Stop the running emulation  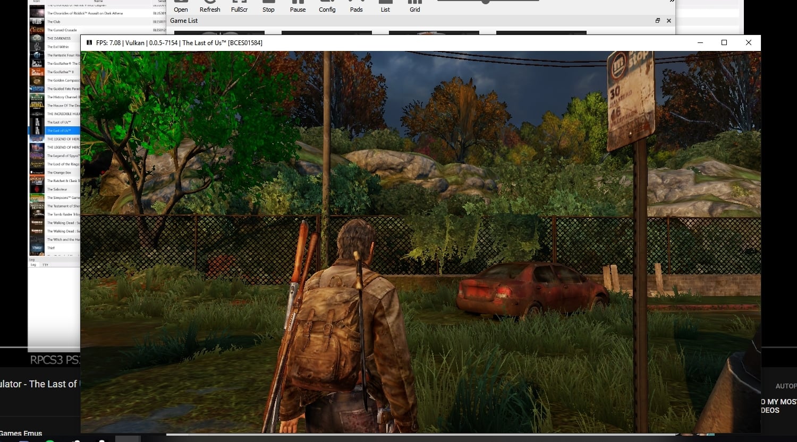point(269,6)
